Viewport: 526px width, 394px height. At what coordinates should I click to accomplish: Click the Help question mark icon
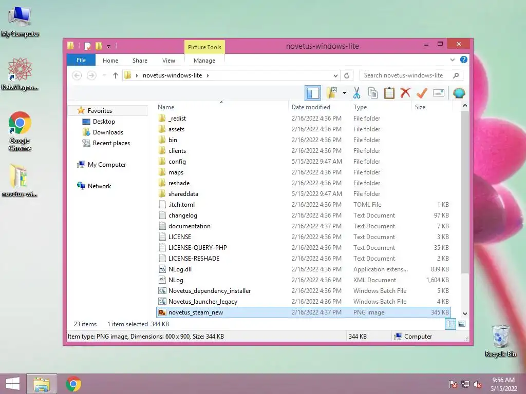pyautogui.click(x=464, y=60)
